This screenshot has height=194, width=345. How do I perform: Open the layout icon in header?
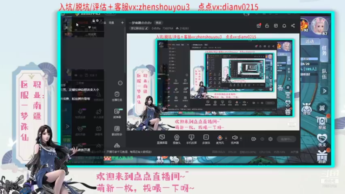pos(276,26)
